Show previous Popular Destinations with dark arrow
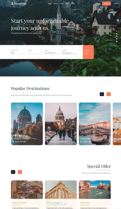This screenshot has width=121, height=209. point(102,94)
